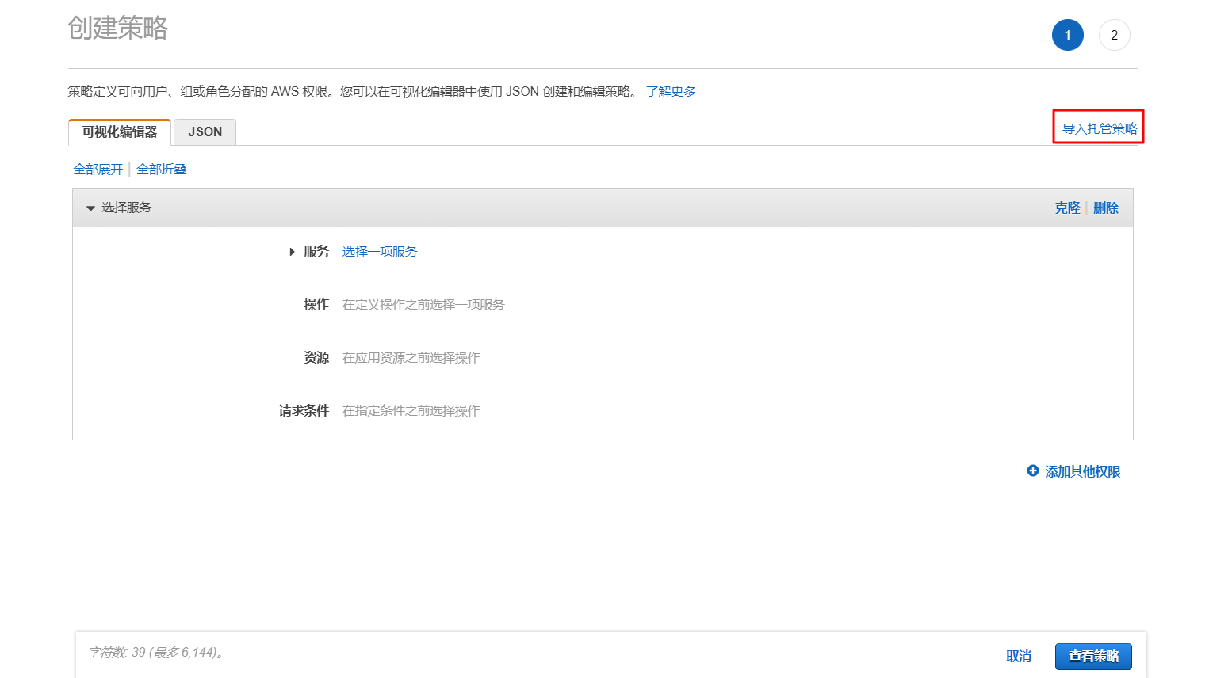This screenshot has width=1213, height=678.
Task: Click 导入托管策略 link
Action: [1099, 128]
